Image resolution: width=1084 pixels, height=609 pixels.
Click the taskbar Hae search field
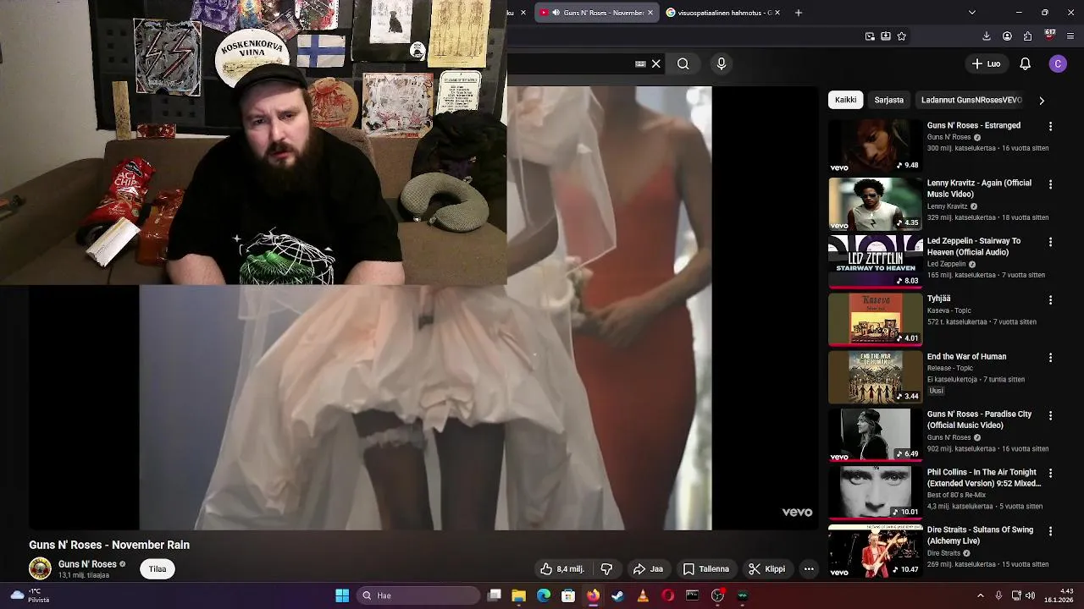418,595
